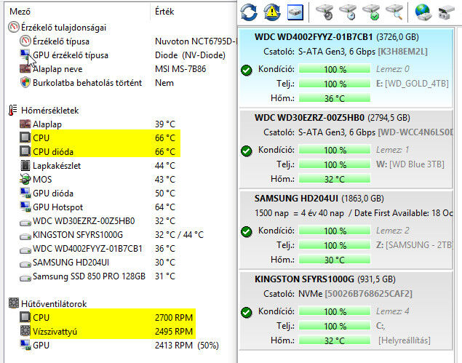This screenshot has height=363, width=462.
Task: Select the WDC WD4002FYYZ-01B7CB1 disk title
Action: pos(314,37)
